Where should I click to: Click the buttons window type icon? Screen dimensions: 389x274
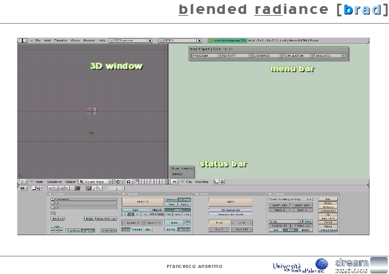coord(22,189)
